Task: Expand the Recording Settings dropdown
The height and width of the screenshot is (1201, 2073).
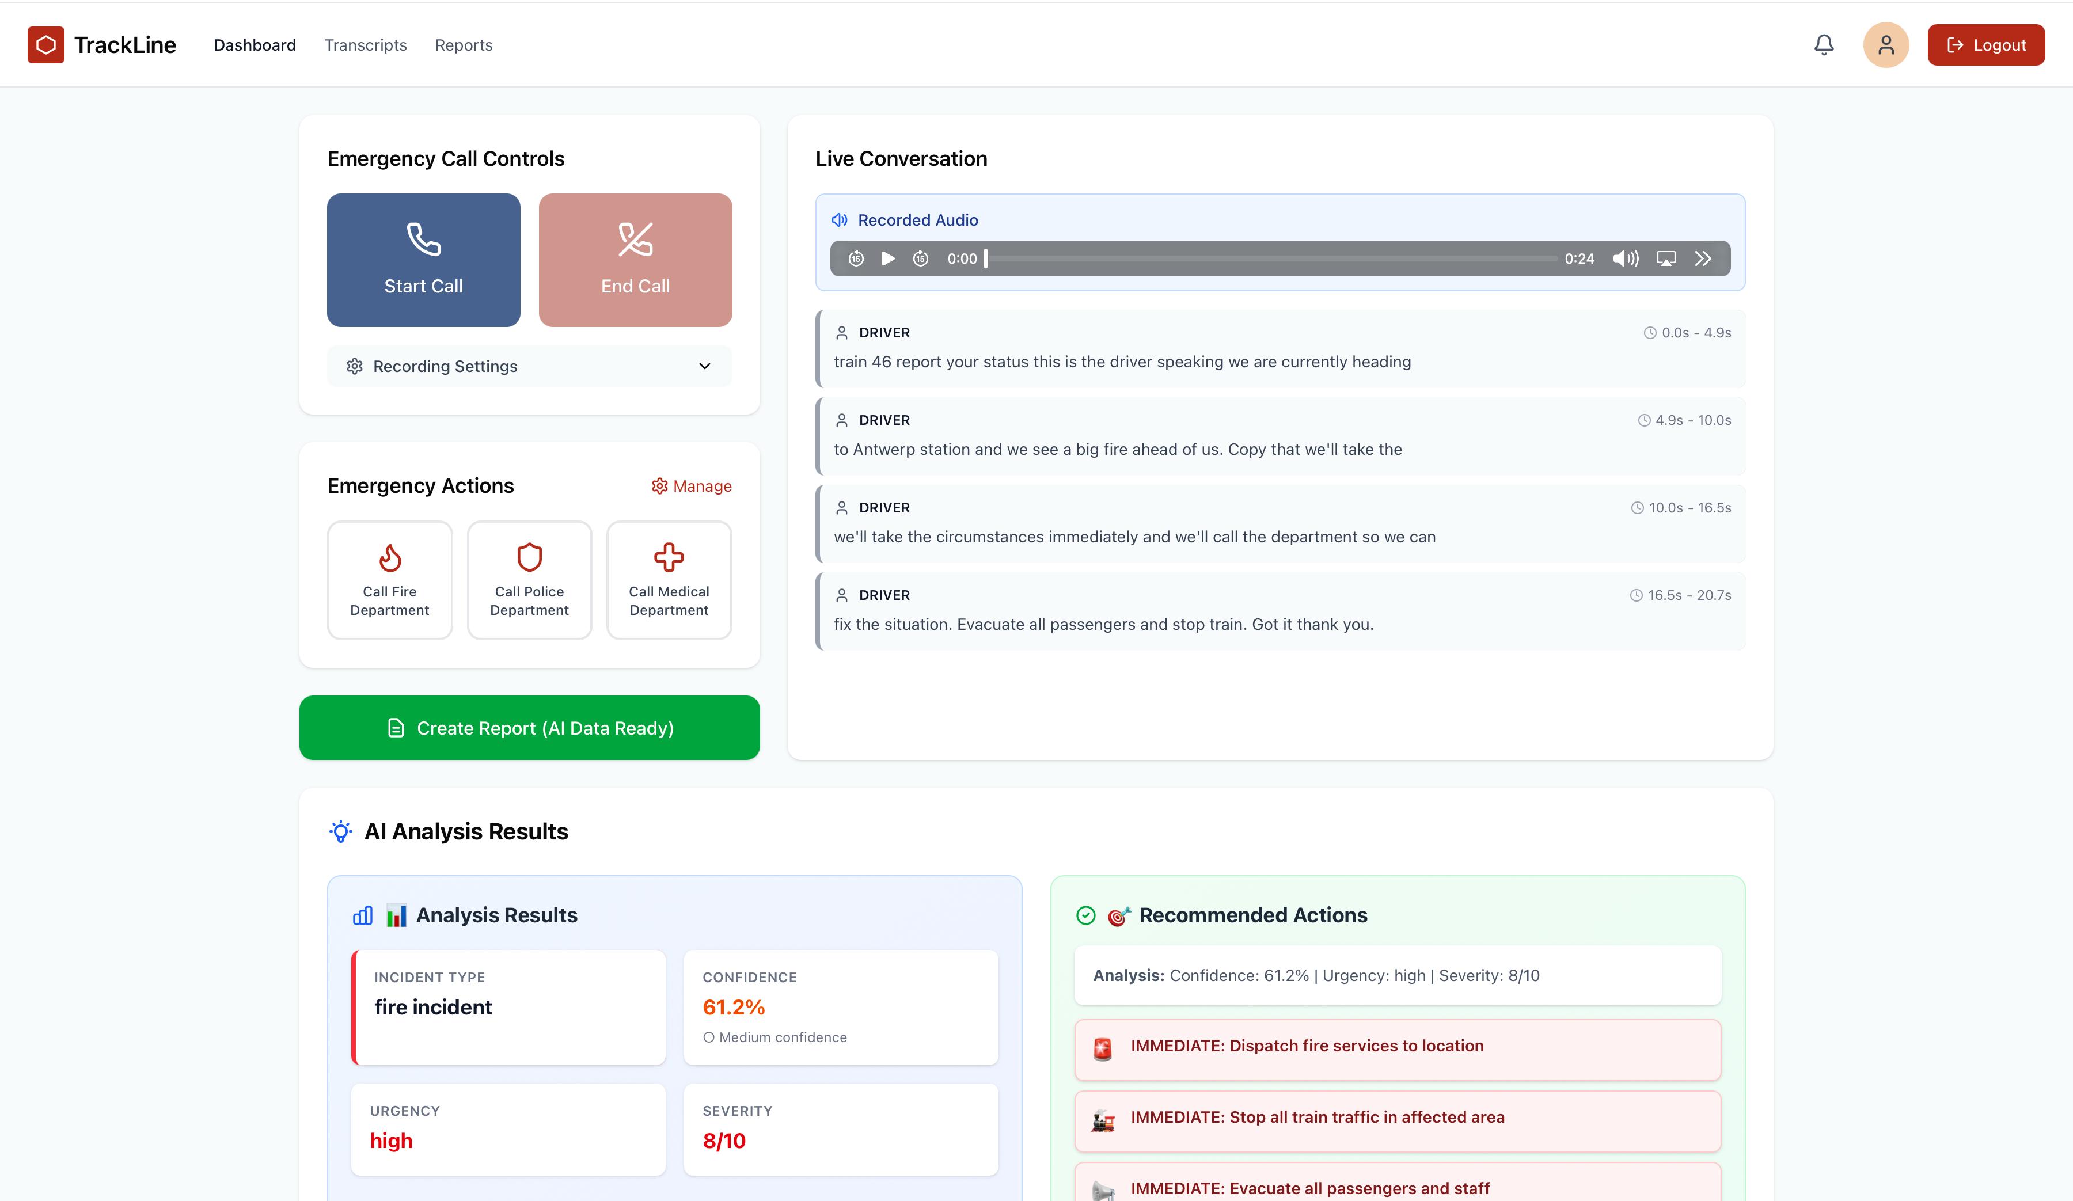Action: point(530,366)
